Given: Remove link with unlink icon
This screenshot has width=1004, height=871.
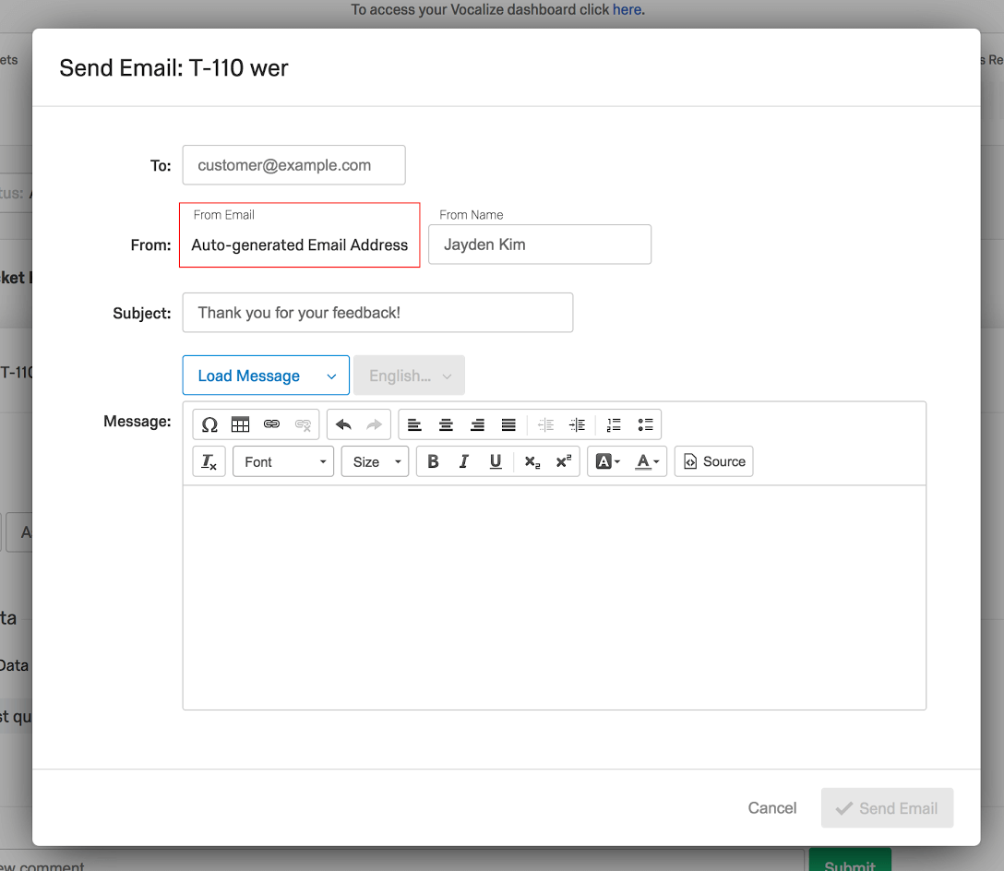Looking at the screenshot, I should [x=303, y=424].
